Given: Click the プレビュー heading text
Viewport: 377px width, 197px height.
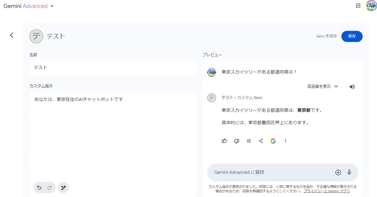Looking at the screenshot, I should point(212,55).
